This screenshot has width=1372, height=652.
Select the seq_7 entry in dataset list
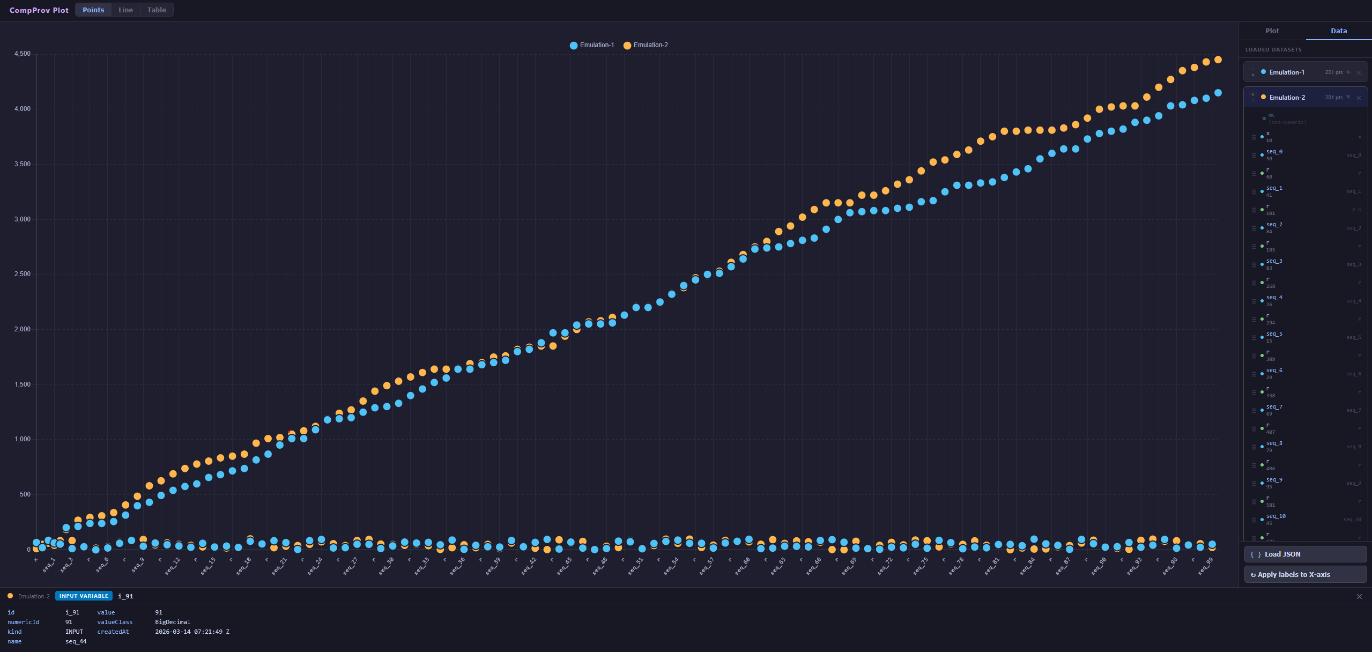[1274, 407]
